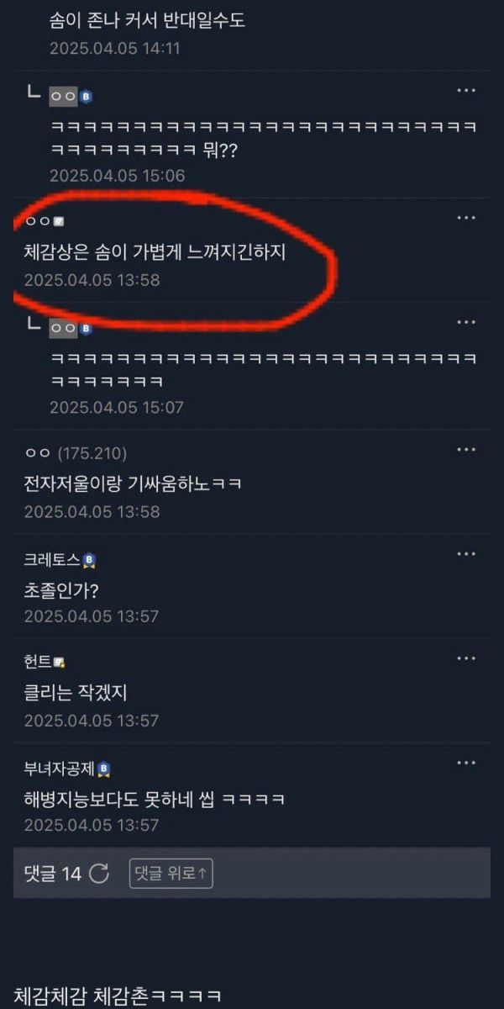
Task: Click the refresh icon next to 댓글 14
Action: [99, 874]
